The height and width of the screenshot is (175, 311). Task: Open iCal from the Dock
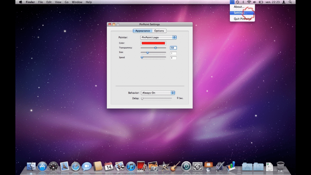tap(109, 166)
